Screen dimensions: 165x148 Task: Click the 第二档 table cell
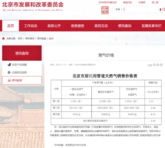point(56,108)
